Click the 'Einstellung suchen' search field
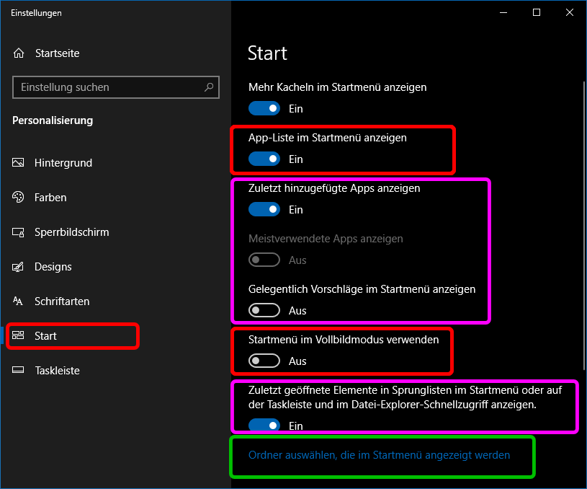Viewport: 587px width, 489px height. point(108,87)
